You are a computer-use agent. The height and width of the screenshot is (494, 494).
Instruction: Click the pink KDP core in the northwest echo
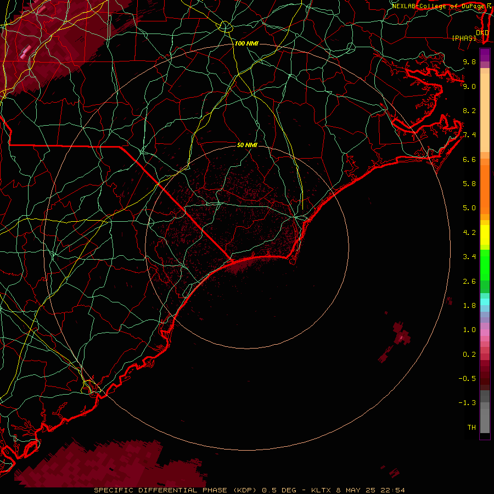coord(25,52)
